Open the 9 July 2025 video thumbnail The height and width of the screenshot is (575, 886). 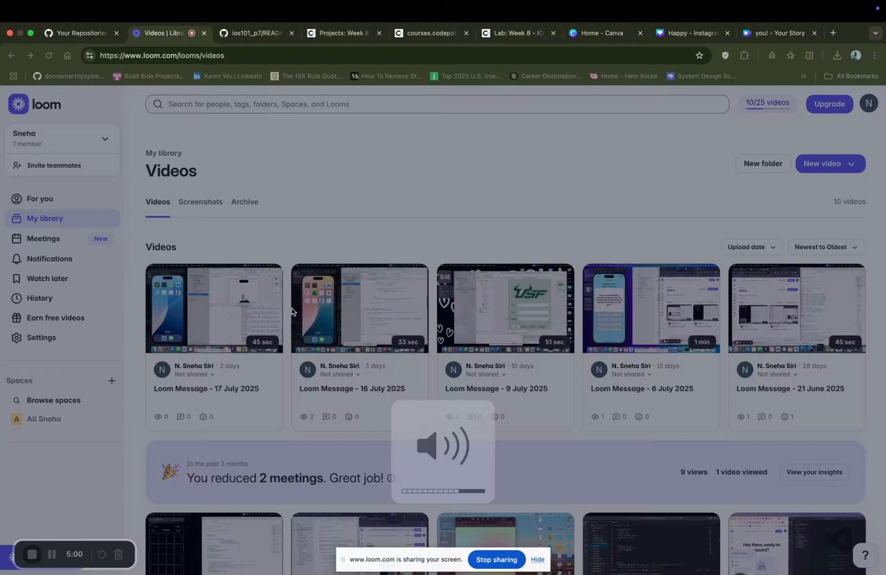[x=505, y=309]
